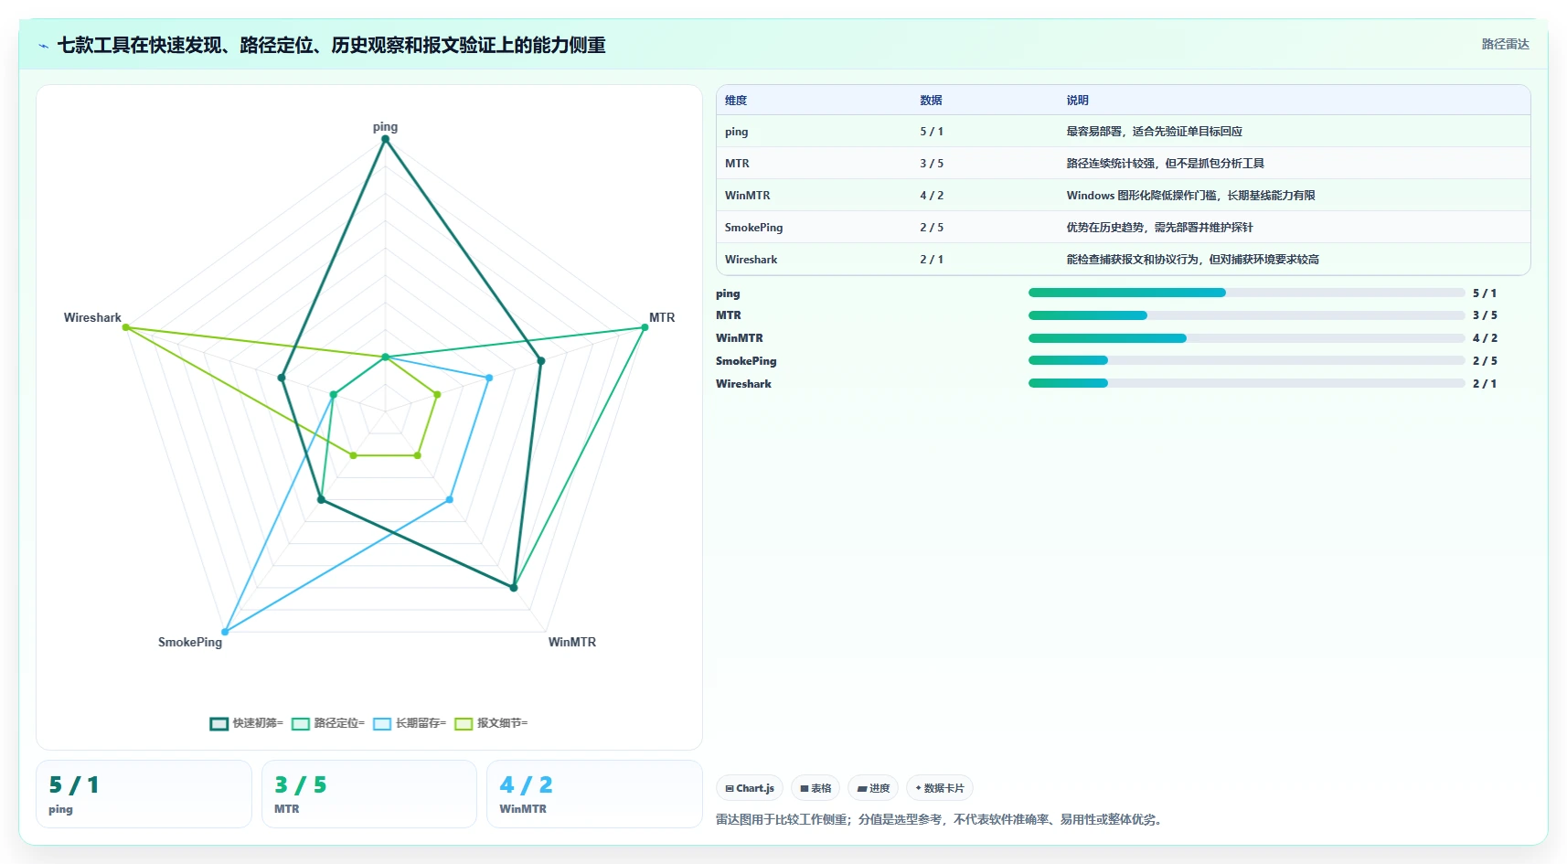Click the text '路径连续统计较强，但不是抓包分析工具'

pos(1165,164)
